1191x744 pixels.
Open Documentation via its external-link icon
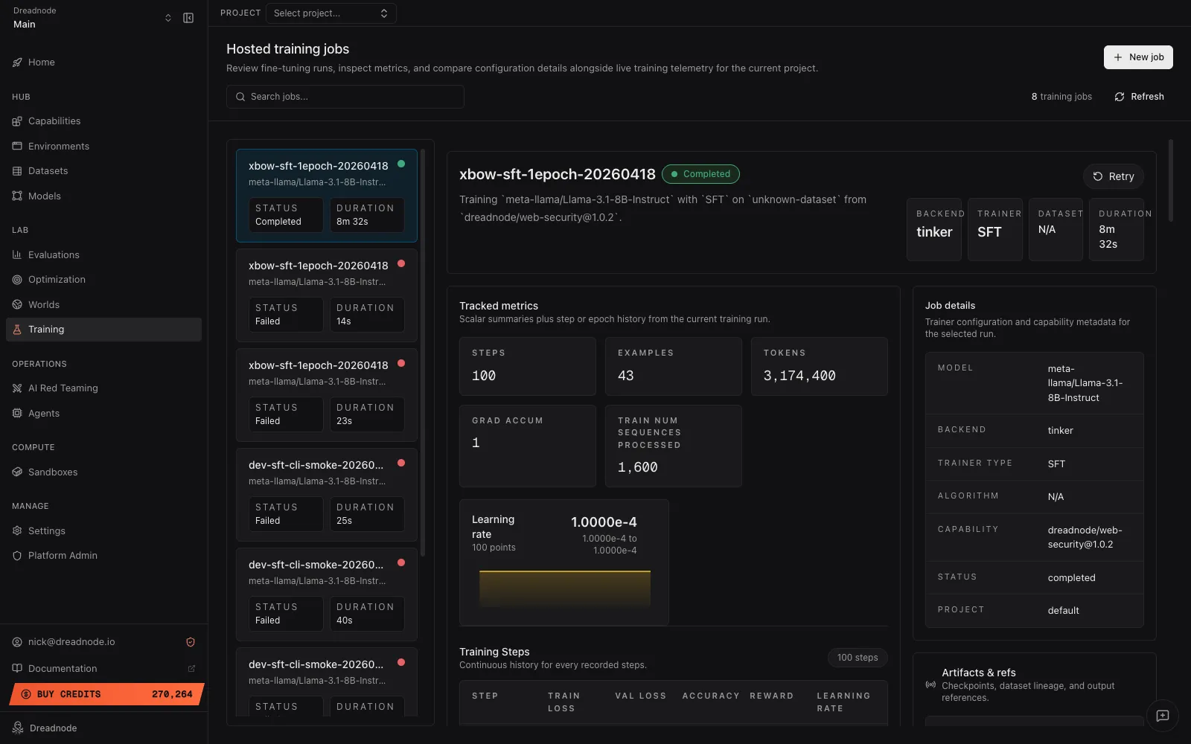(x=191, y=668)
